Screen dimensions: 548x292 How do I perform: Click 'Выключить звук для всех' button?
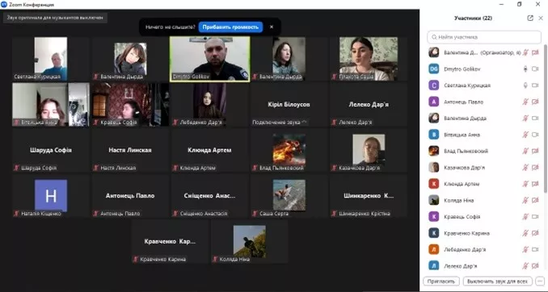pos(497,282)
